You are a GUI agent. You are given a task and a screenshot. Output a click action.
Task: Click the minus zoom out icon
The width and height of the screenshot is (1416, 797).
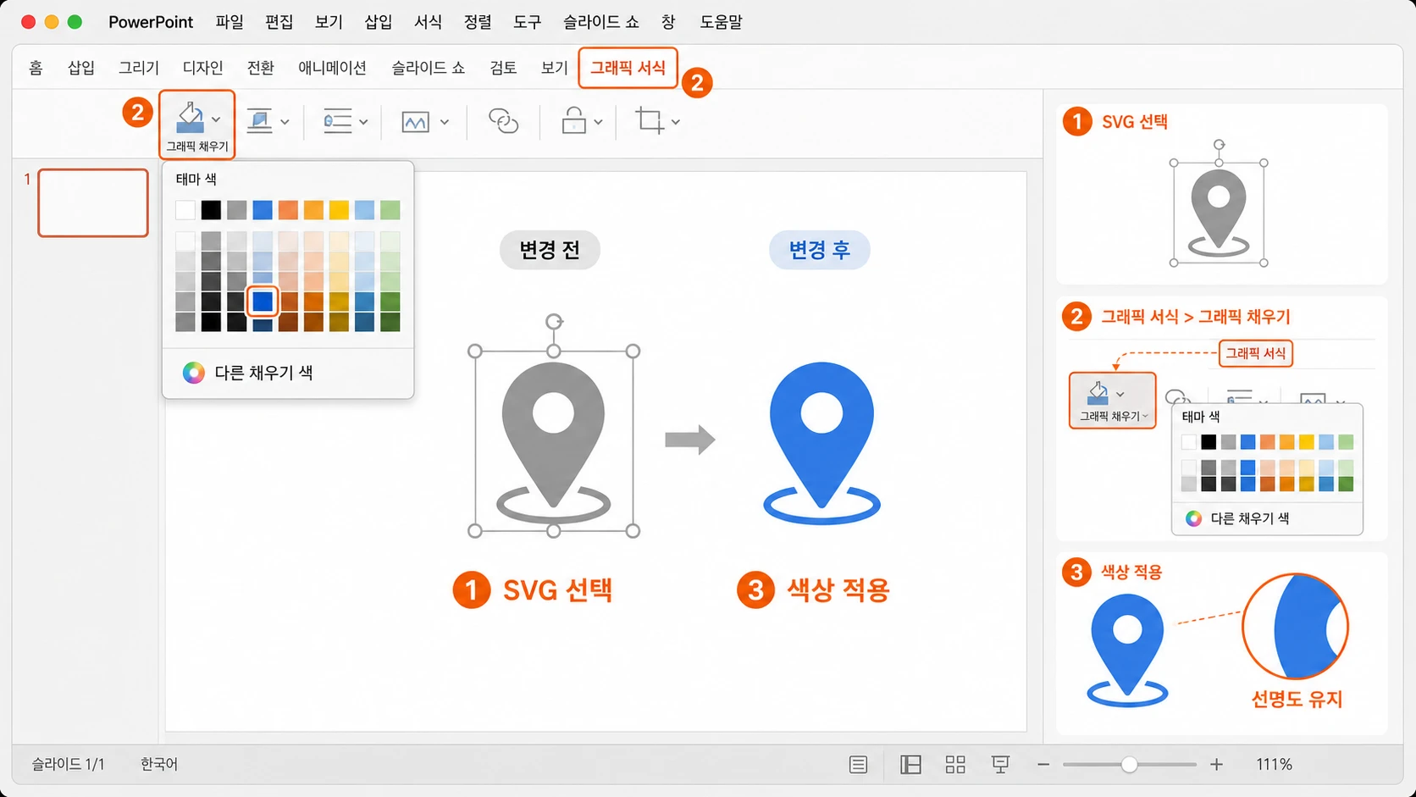(1043, 765)
